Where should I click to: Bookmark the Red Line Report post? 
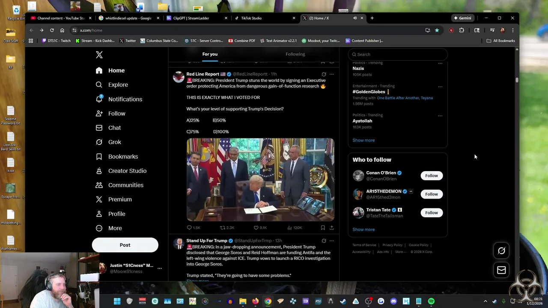[x=323, y=228]
